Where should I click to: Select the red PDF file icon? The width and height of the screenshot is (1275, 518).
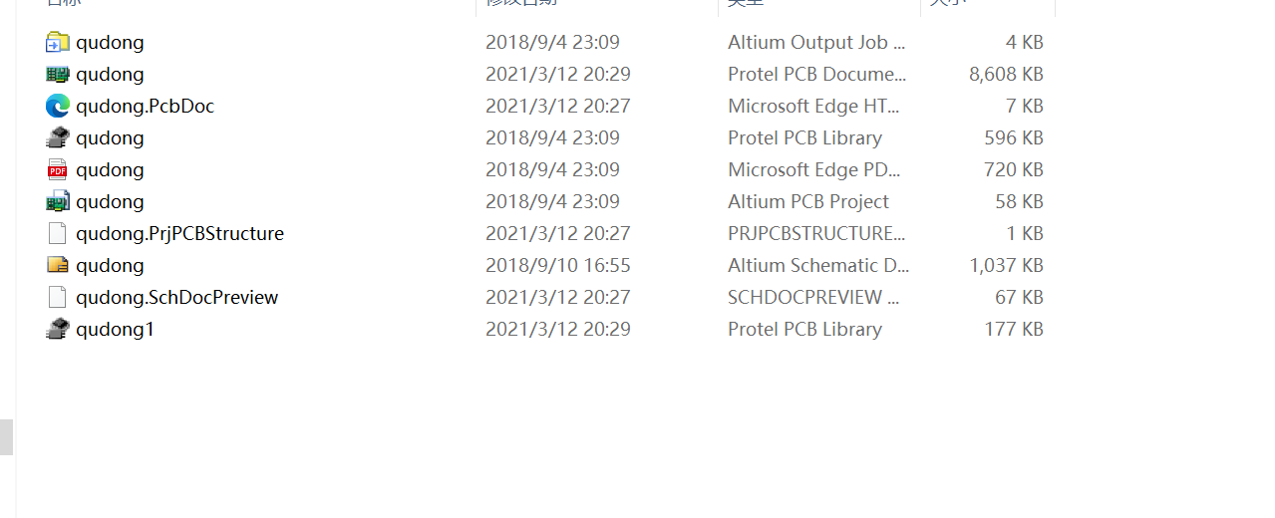pyautogui.click(x=58, y=169)
